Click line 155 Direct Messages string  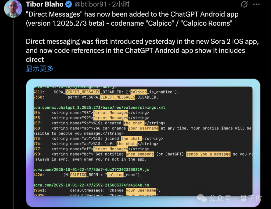(x=91, y=118)
